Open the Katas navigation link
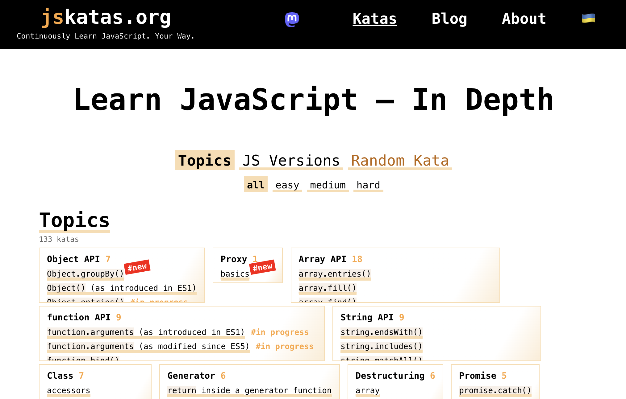Screen dimensions: 626x399 (x=375, y=19)
